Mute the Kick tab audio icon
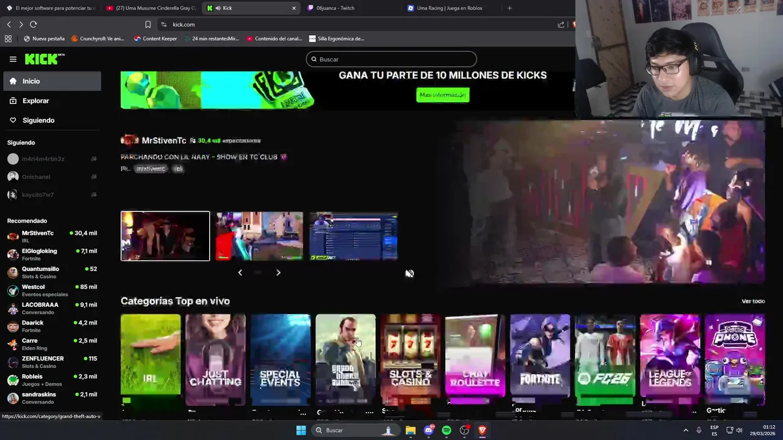Image resolution: width=783 pixels, height=440 pixels. pyautogui.click(x=218, y=8)
